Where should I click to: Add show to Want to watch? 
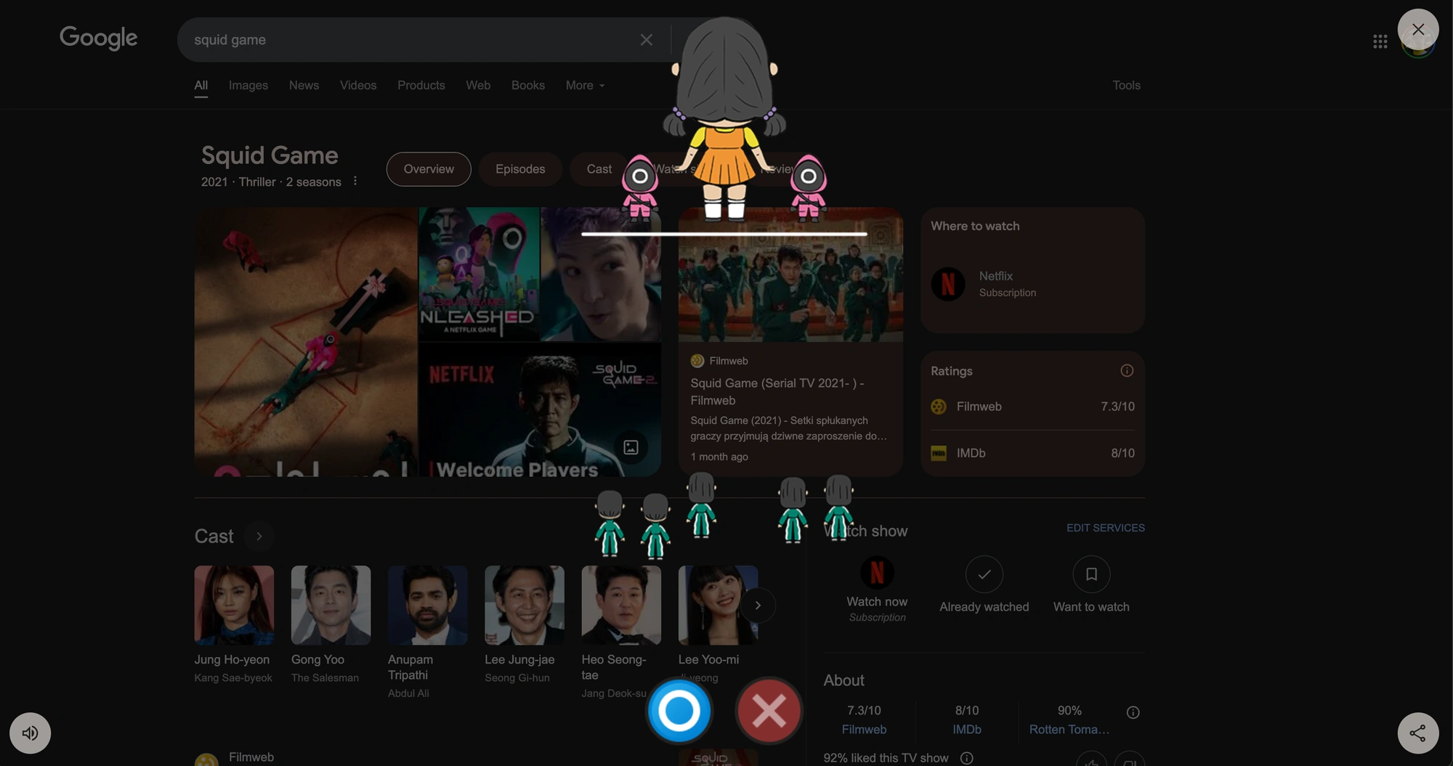pos(1091,574)
